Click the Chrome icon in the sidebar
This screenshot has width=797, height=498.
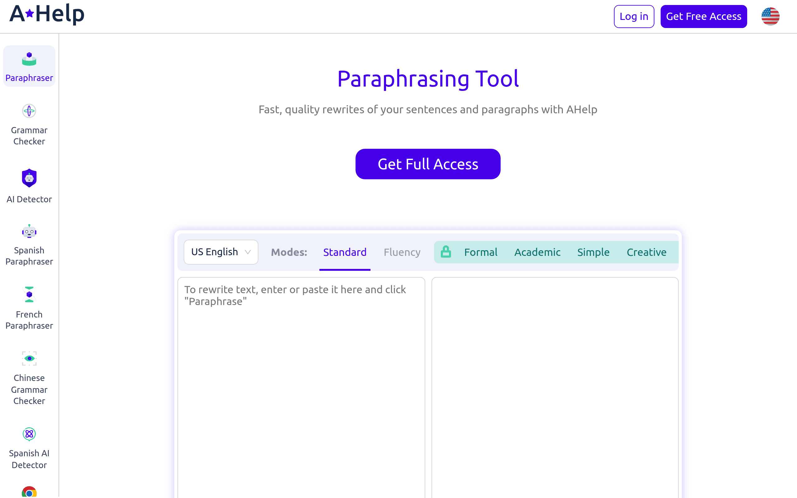click(x=29, y=492)
